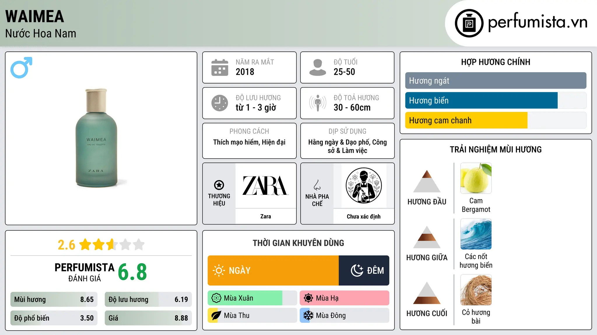Click the base-note pyramid icon above Hương cuối
This screenshot has height=335, width=597.
(x=427, y=293)
